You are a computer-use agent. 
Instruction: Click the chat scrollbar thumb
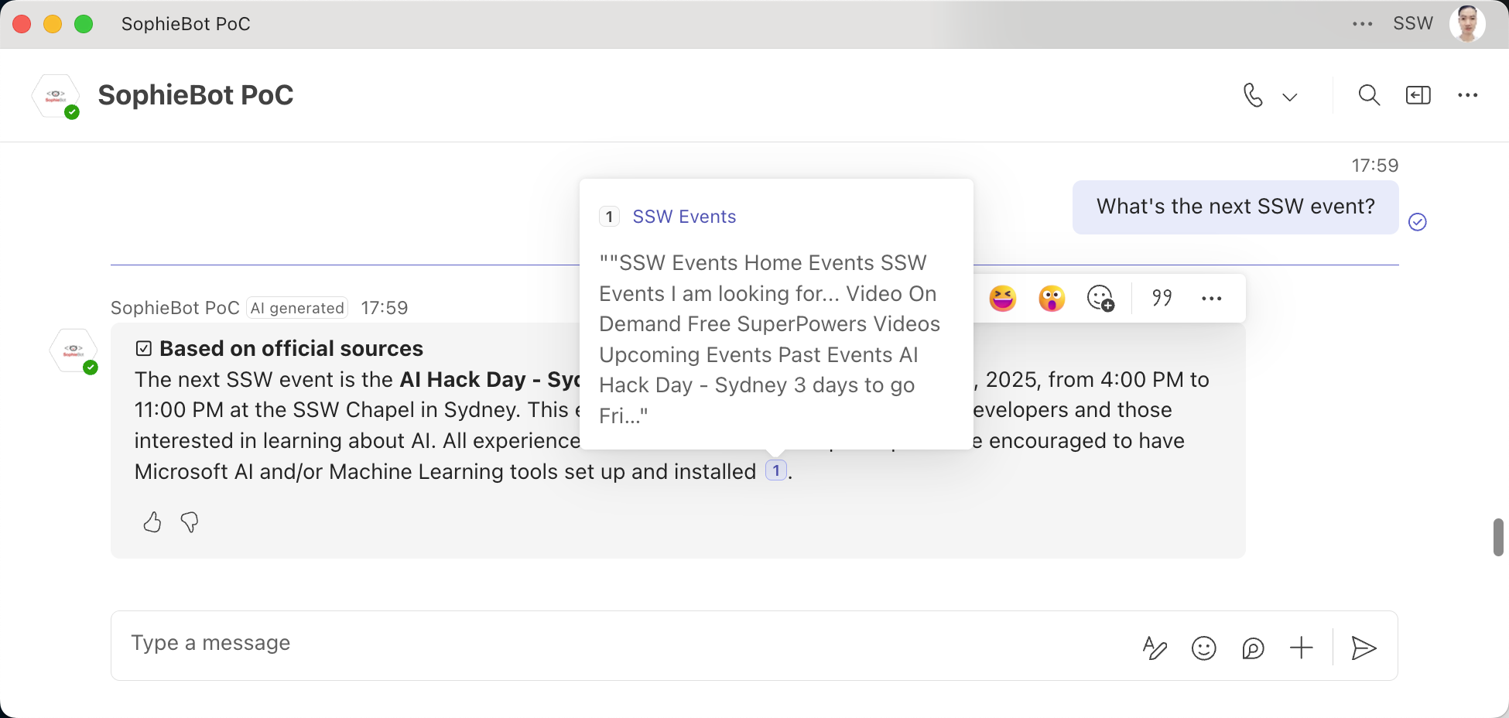click(x=1498, y=537)
